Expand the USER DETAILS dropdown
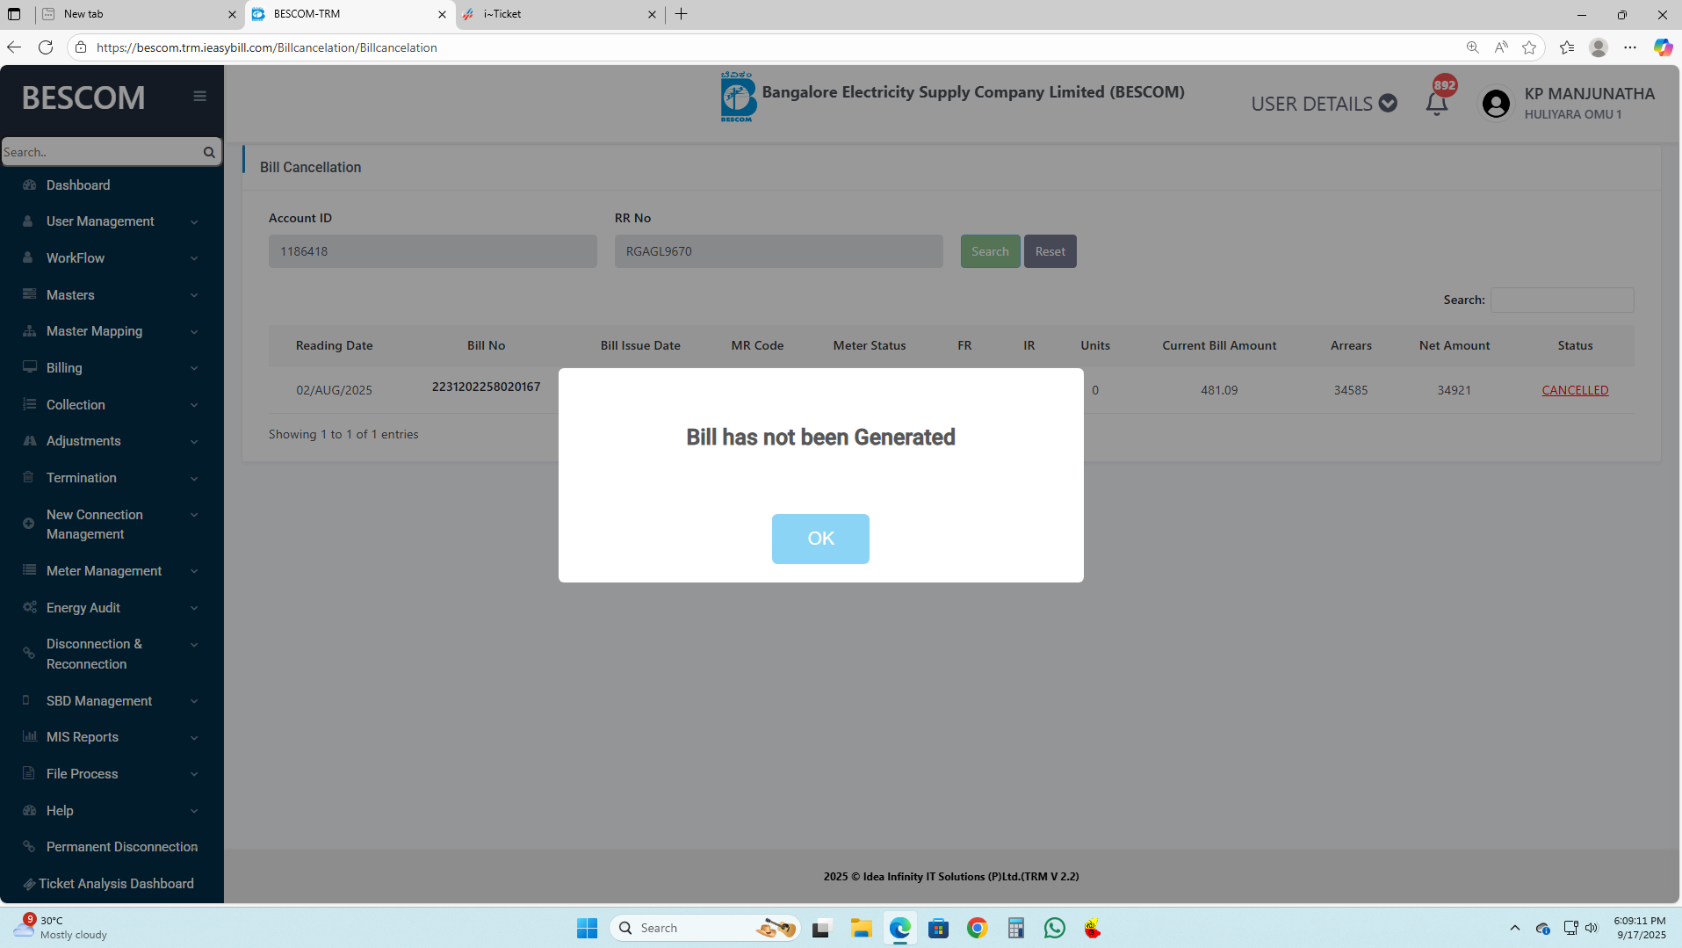This screenshot has height=948, width=1682. tap(1324, 104)
